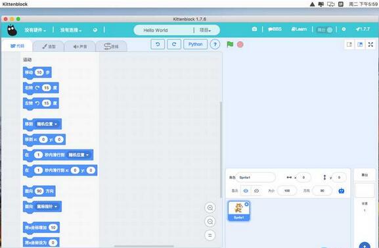Switch to the 声音 sounds tab
The image size is (379, 248).
80,46
